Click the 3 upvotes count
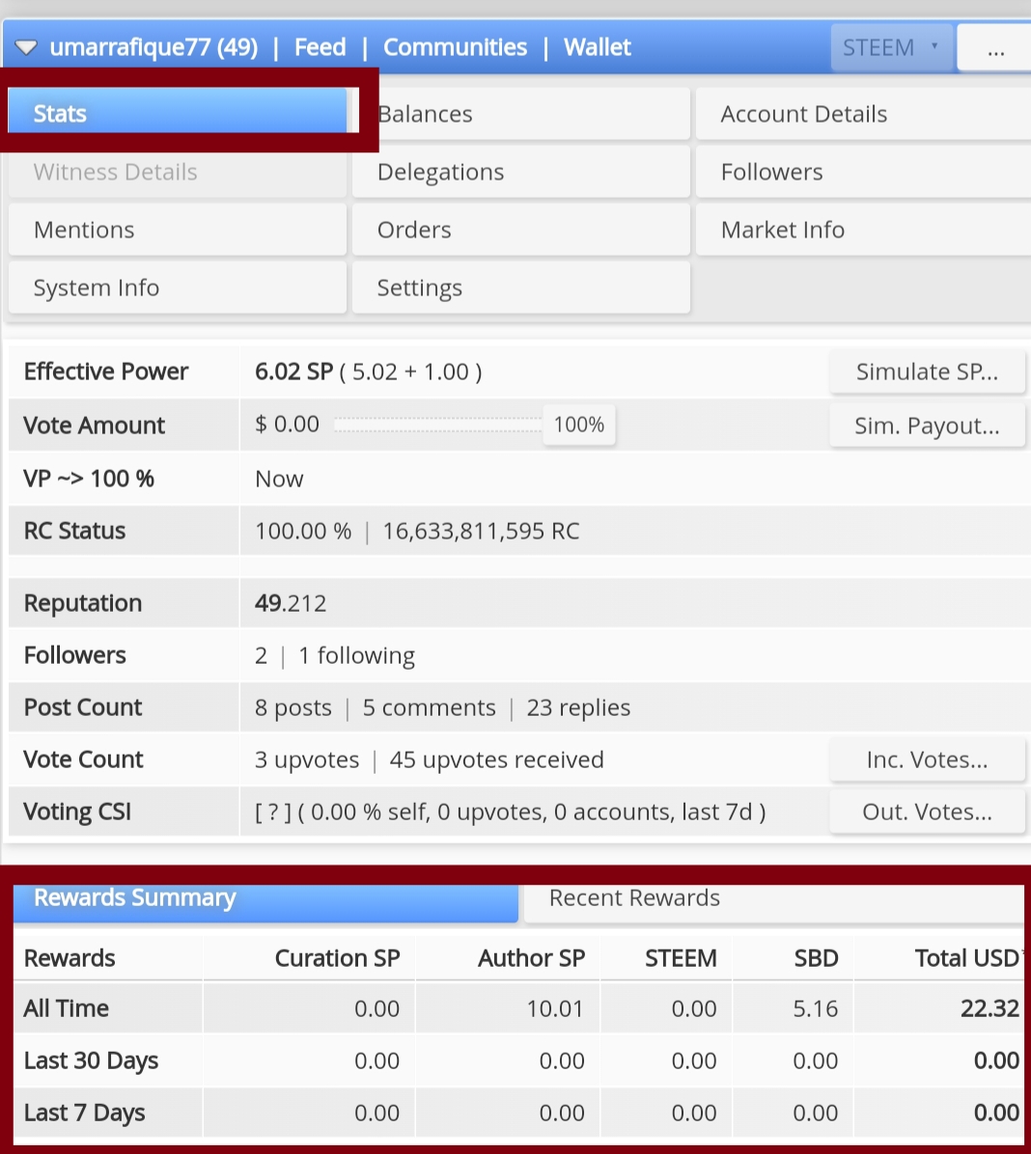1031x1154 pixels. (307, 760)
